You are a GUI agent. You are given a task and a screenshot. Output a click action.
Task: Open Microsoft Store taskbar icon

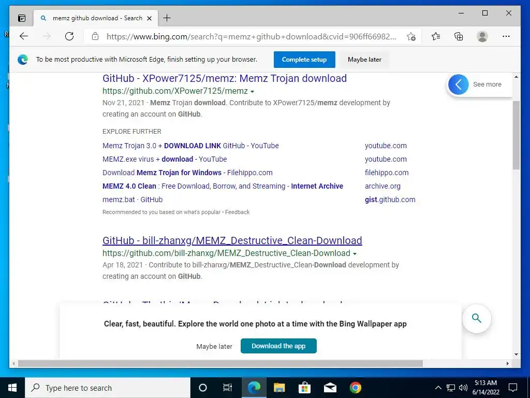coord(304,388)
